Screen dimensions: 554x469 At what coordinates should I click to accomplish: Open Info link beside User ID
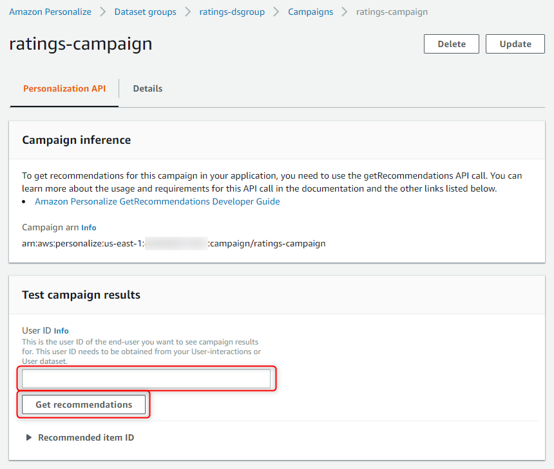point(61,331)
